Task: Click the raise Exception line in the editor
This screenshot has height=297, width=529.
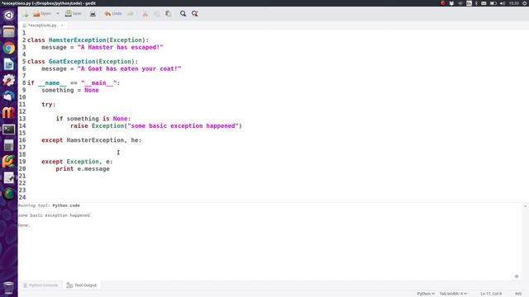Action: 156,126
